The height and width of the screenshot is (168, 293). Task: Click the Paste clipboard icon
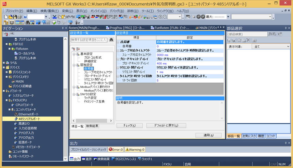pos(63,17)
